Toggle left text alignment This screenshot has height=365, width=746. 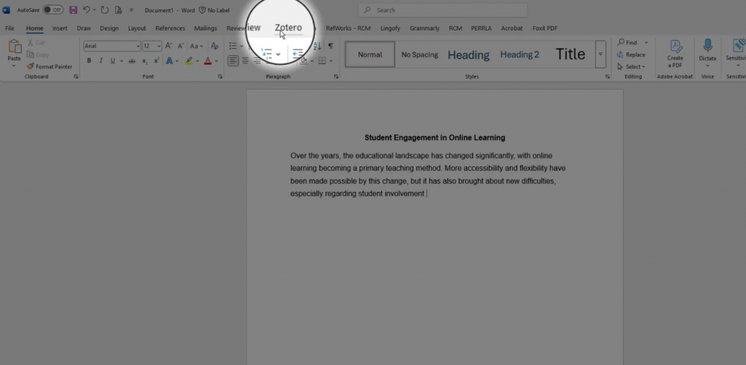click(233, 61)
